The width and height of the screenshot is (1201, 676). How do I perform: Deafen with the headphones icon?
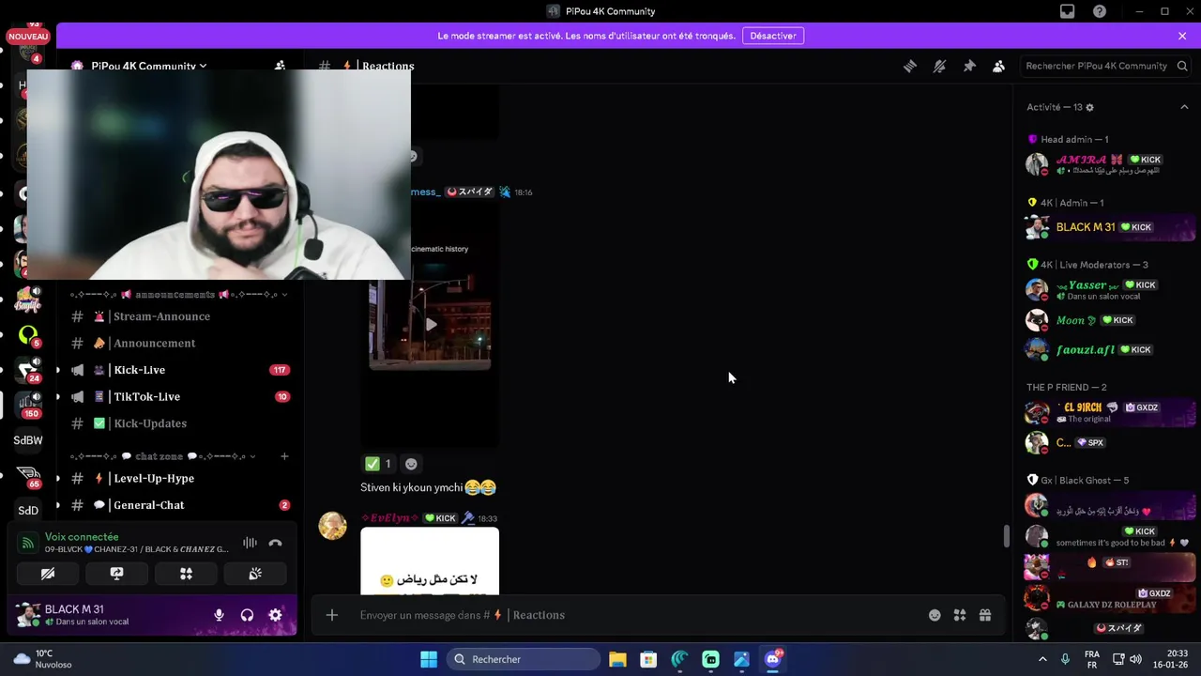click(247, 615)
